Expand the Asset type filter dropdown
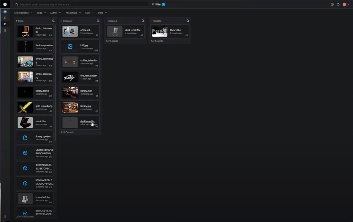 (73, 13)
